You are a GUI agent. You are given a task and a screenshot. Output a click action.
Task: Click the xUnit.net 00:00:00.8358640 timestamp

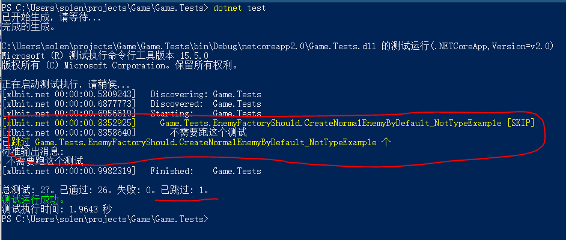tap(69, 133)
